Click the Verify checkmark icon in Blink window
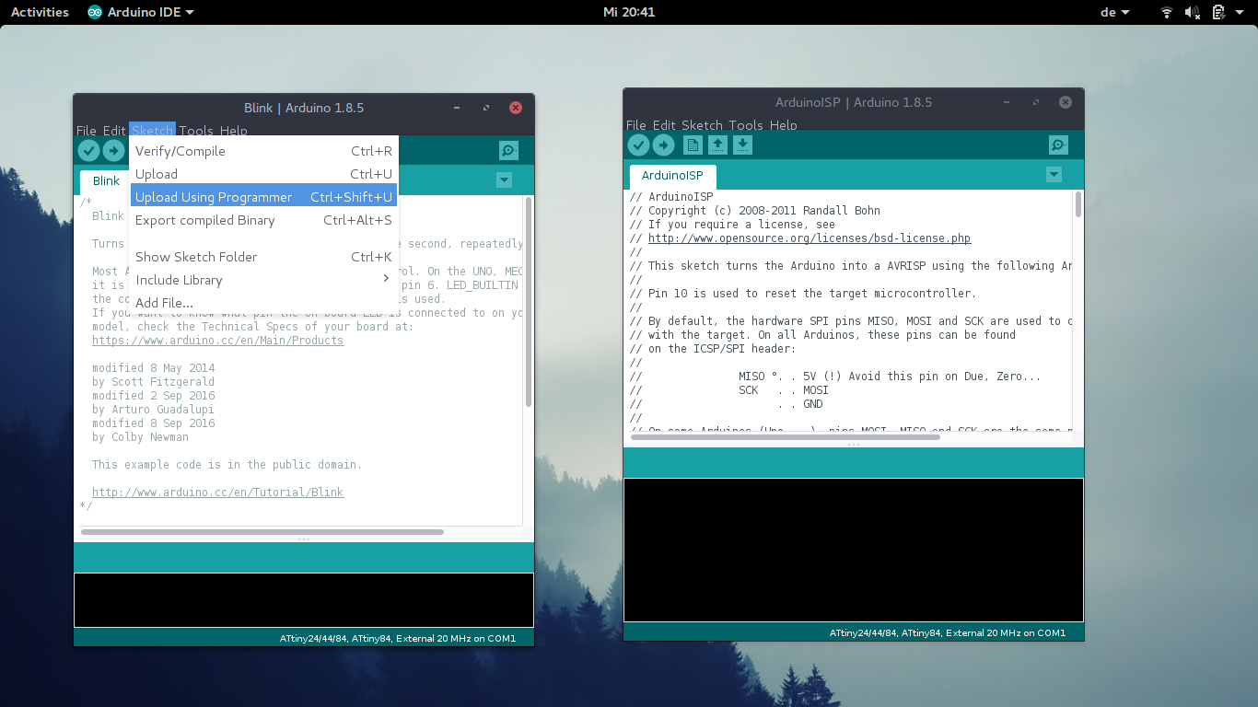 coord(88,151)
